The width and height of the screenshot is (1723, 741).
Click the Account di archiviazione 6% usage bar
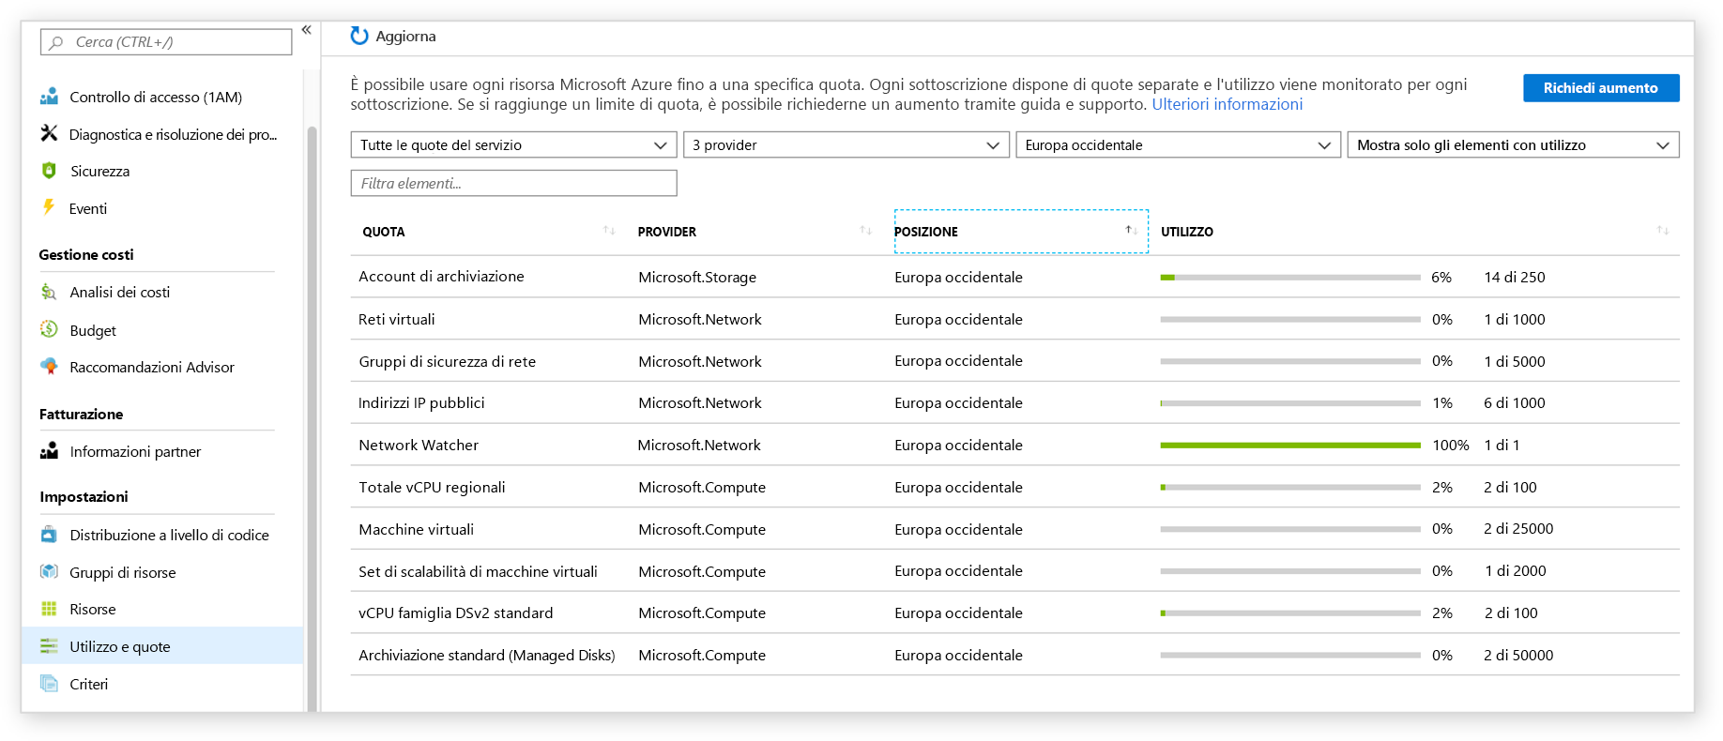pyautogui.click(x=1290, y=277)
